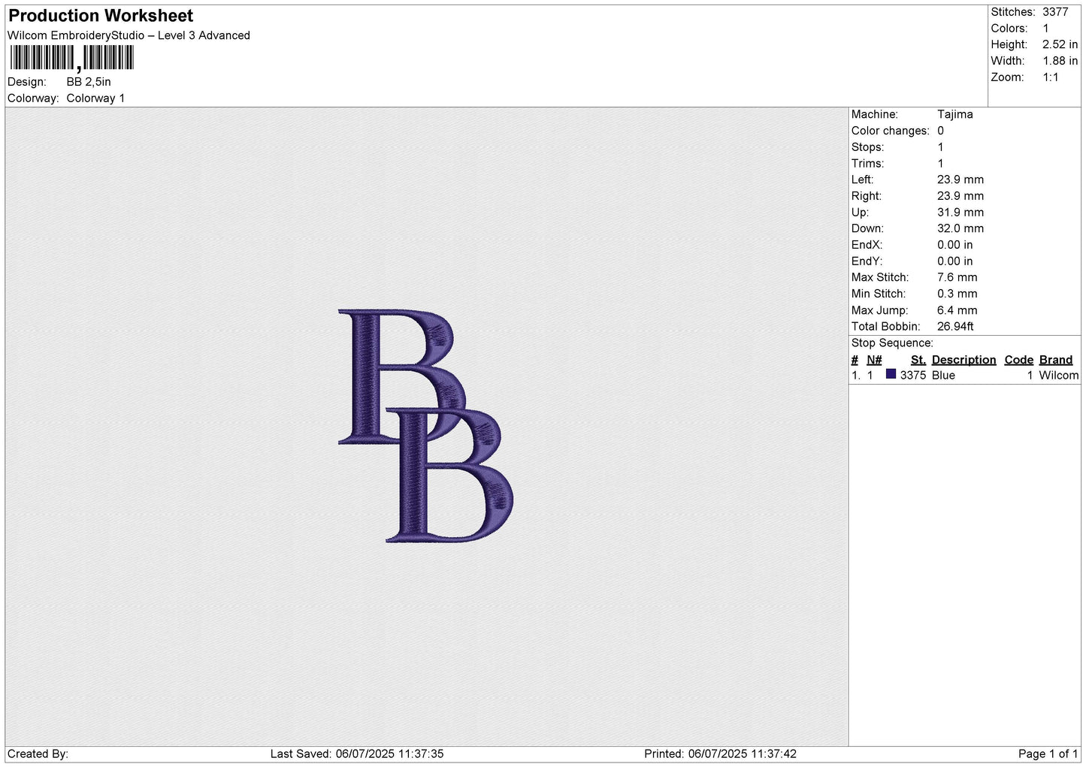This screenshot has height=767, width=1086.
Task: Click the 'Colors:' label in header
Action: [x=1009, y=29]
